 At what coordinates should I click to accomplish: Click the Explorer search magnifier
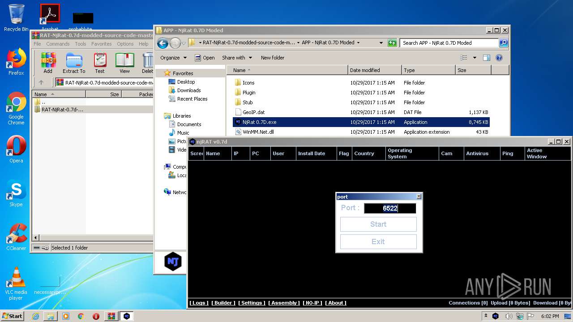pyautogui.click(x=504, y=43)
